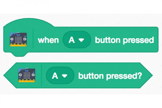162x108 pixels.
Task: Open the A button dropdown in the 'when' block
Action: [77, 40]
